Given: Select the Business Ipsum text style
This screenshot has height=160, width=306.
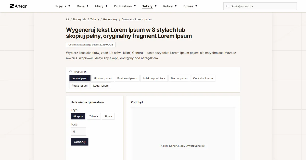Looking at the screenshot, I should point(127,78).
